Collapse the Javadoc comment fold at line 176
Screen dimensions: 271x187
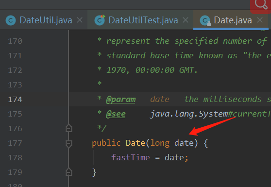69,128
